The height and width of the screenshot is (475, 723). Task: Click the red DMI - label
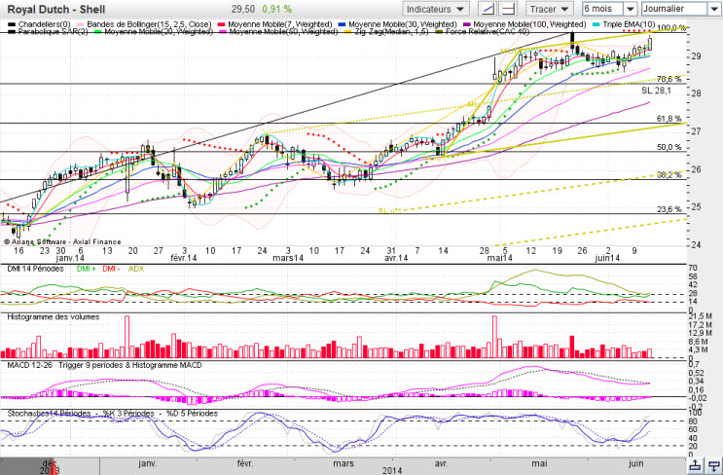111,269
